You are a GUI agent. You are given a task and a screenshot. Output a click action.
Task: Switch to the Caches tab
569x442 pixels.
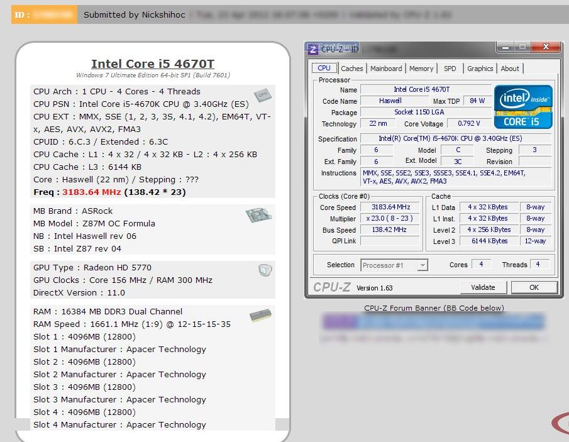point(351,69)
